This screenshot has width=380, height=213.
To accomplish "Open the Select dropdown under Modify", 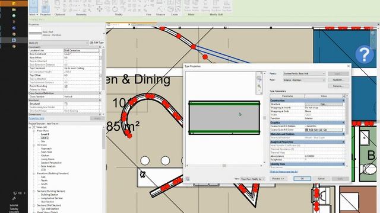I will pyautogui.click(x=33, y=14).
